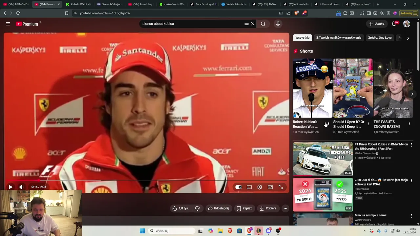
Task: Open the Windows Start menu
Action: click(x=142, y=231)
